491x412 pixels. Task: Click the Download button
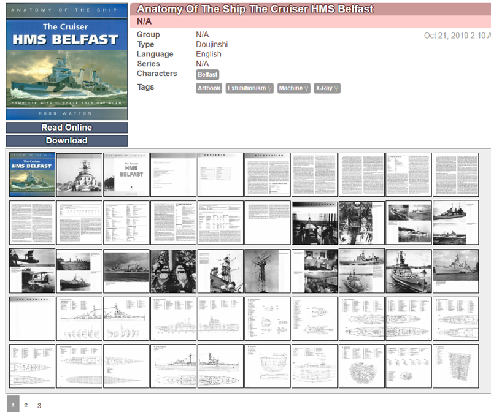pyautogui.click(x=67, y=141)
